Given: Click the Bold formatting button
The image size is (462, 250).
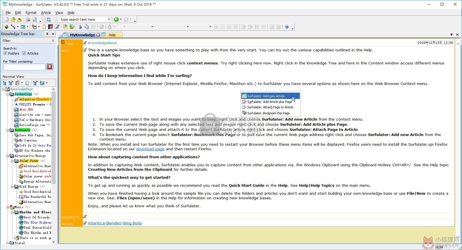Looking at the screenshot, I should click(216, 27).
